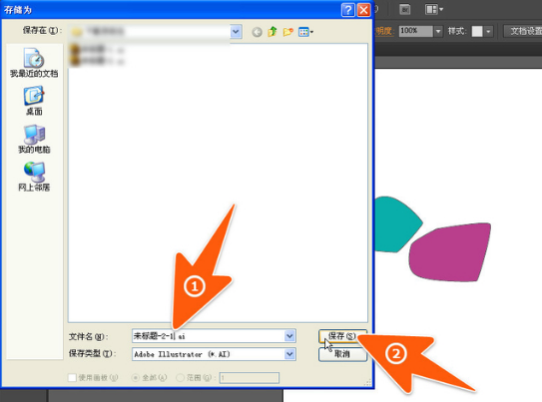
Task: Select the 全部 radio button
Action: tap(136, 377)
